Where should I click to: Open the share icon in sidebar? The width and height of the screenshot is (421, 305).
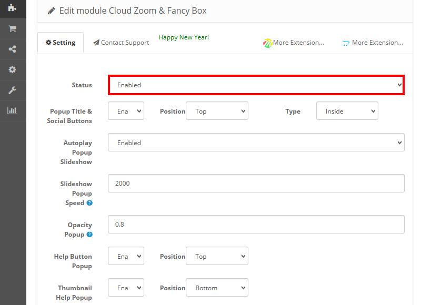point(12,49)
